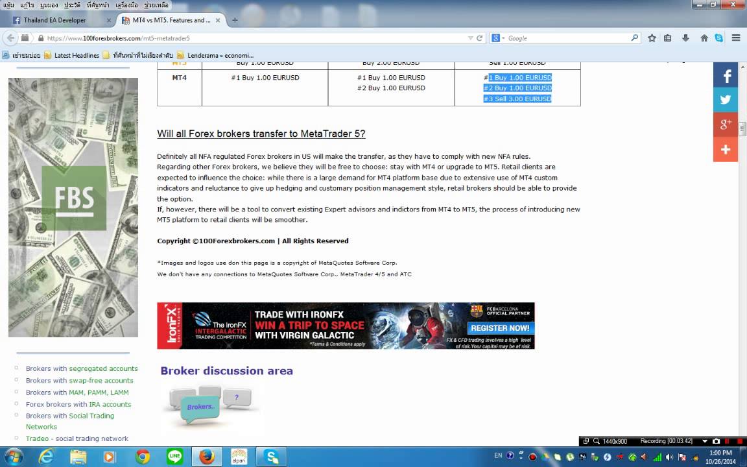Open media player taskbar icon
The image size is (747, 467).
coord(110,457)
